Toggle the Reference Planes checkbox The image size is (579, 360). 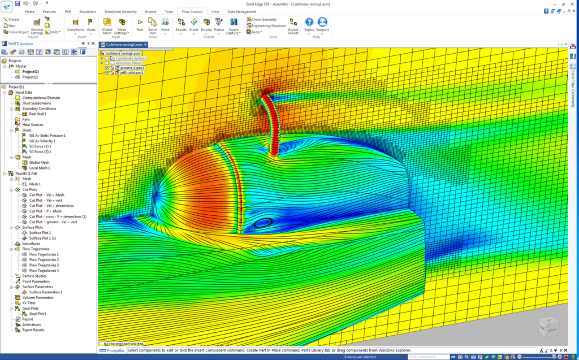[x=107, y=63]
